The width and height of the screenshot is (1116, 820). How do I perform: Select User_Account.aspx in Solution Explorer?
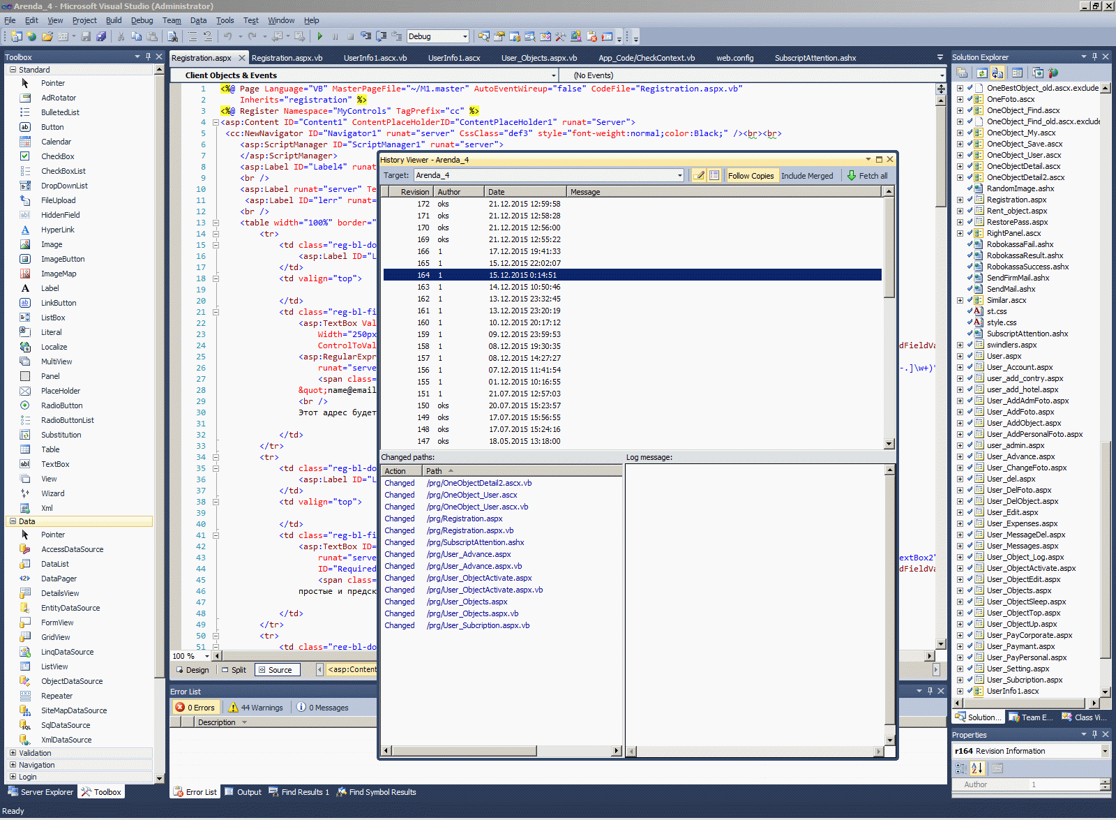pyautogui.click(x=1020, y=367)
